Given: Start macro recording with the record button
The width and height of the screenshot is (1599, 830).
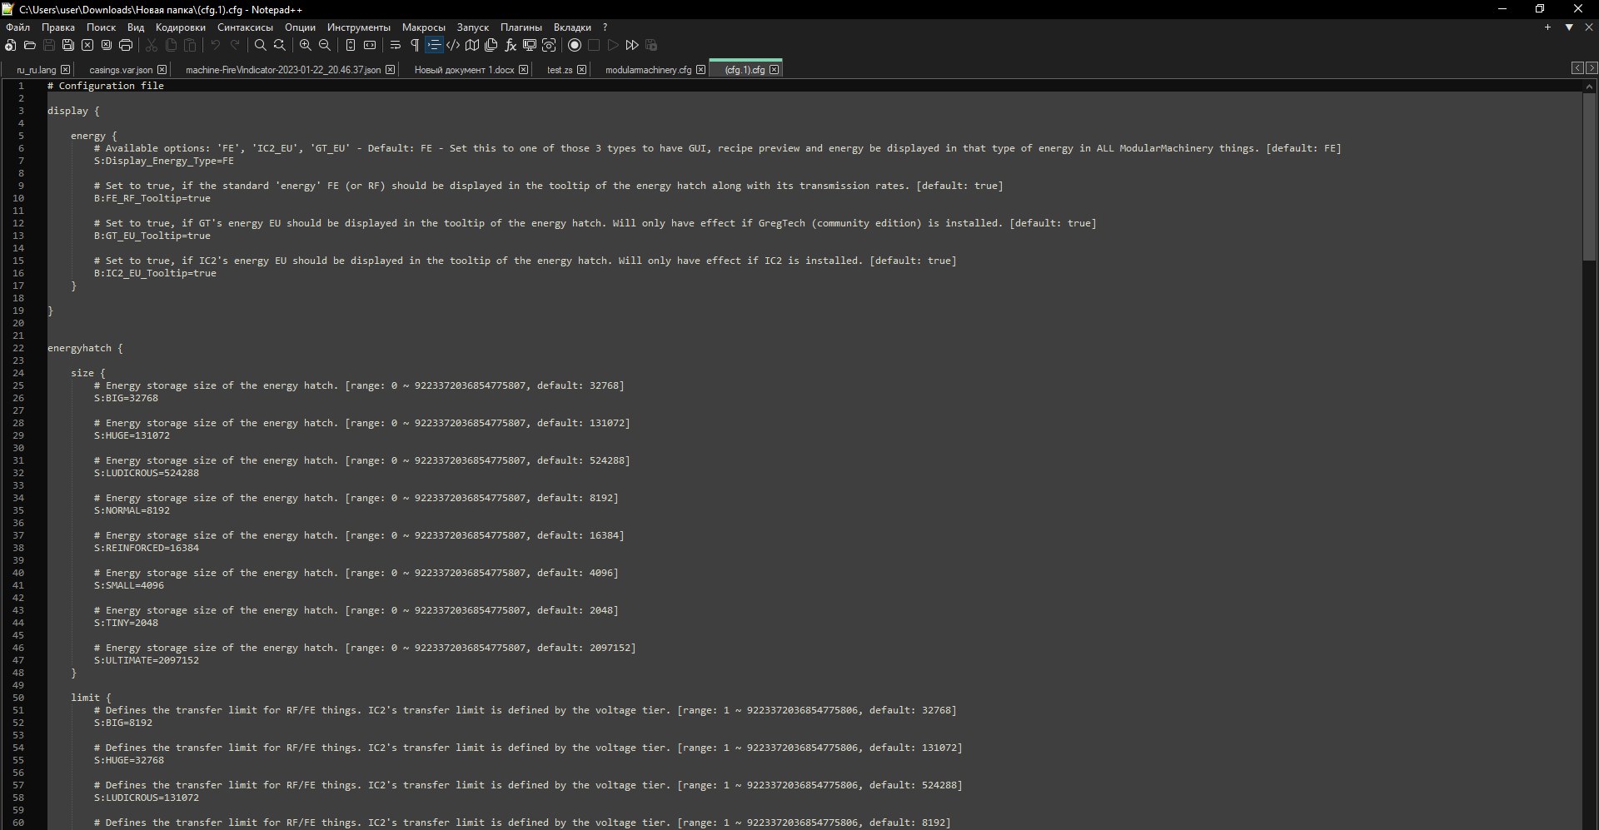Looking at the screenshot, I should click(x=575, y=45).
